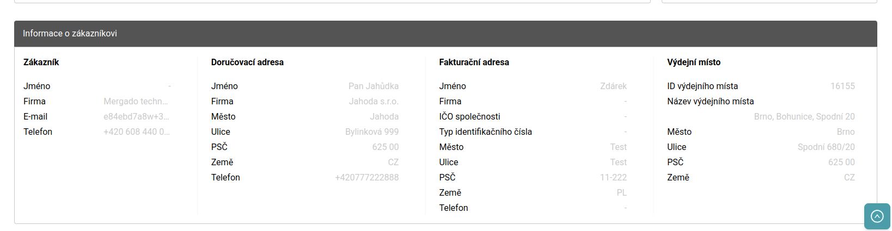The width and height of the screenshot is (892, 231).
Task: Click the truncated customer e-mail value
Action: (136, 116)
